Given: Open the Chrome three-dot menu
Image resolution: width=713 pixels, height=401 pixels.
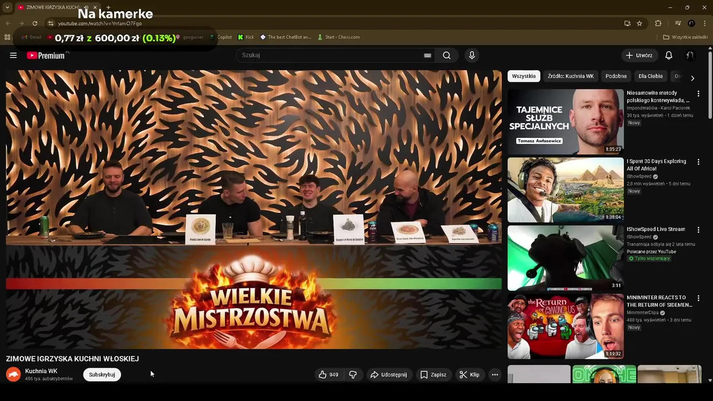Looking at the screenshot, I should [705, 23].
